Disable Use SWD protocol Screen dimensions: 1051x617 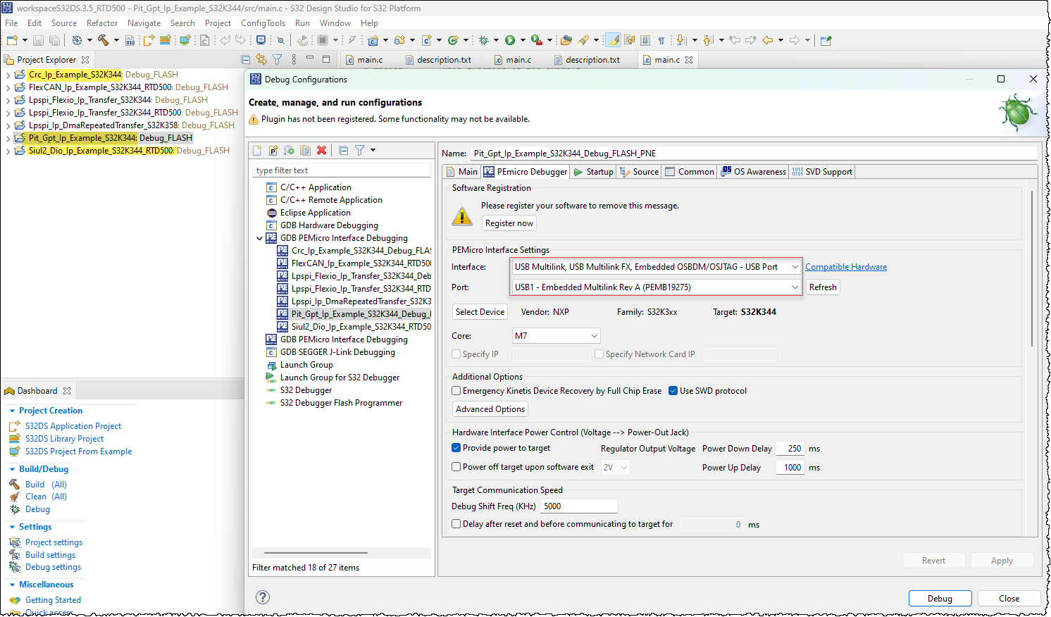[673, 390]
